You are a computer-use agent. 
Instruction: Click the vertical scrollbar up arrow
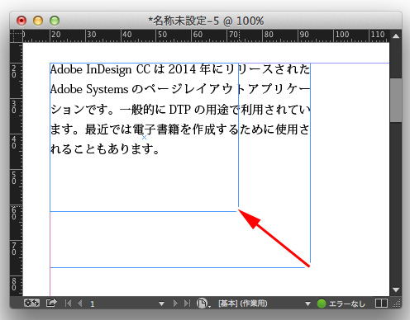pos(396,36)
